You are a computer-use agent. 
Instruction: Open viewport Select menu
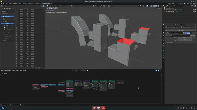point(65,6)
